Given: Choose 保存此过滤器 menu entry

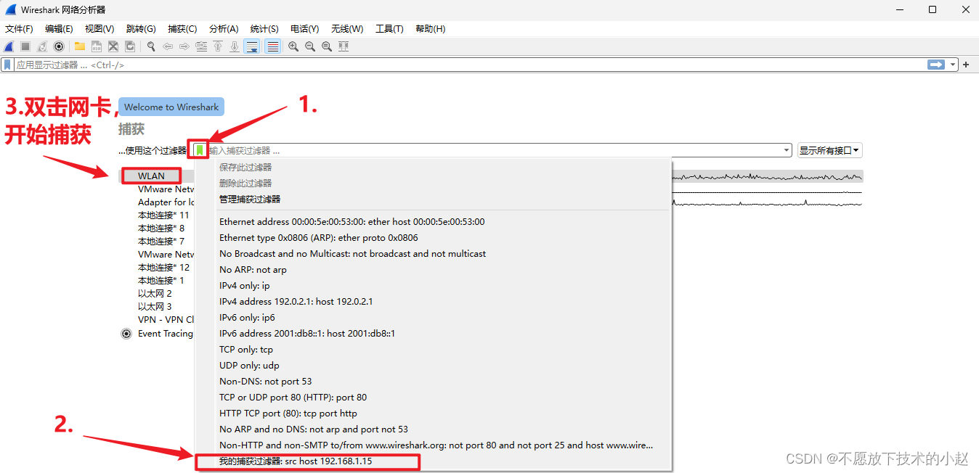Looking at the screenshot, I should [x=245, y=167].
